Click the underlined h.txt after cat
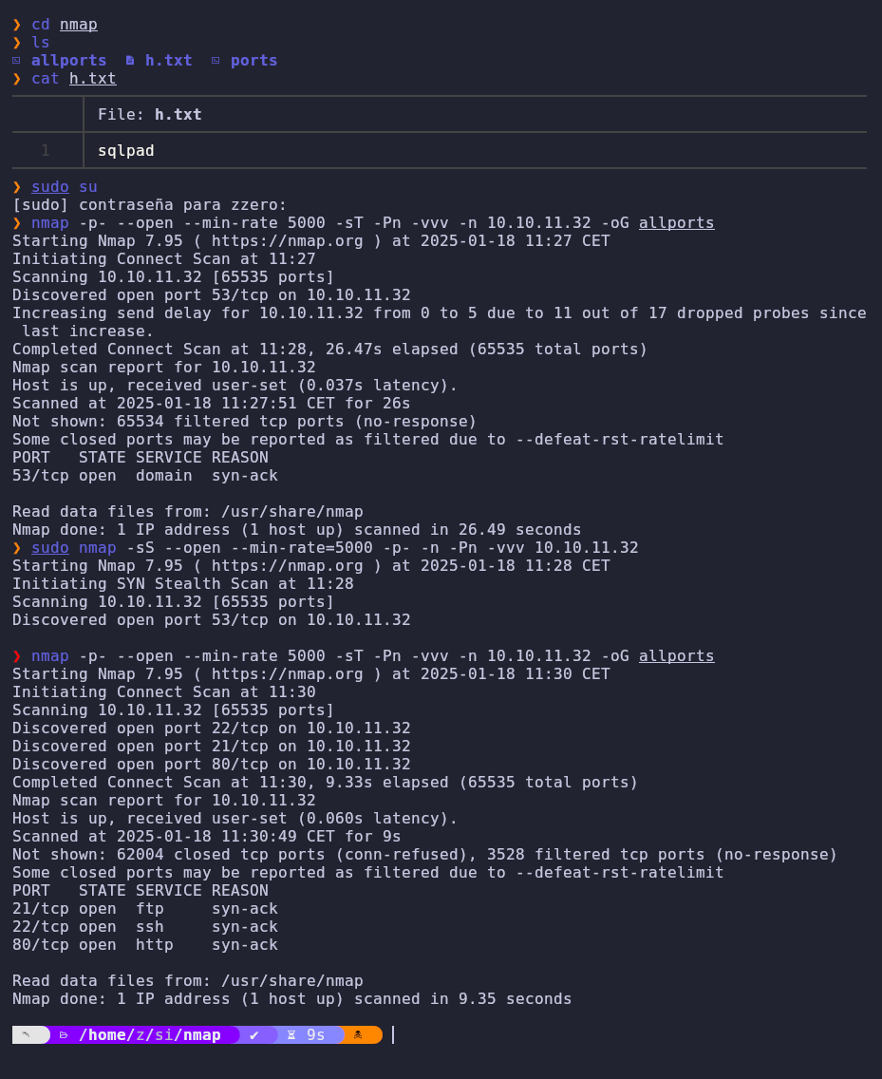882x1079 pixels. point(92,79)
